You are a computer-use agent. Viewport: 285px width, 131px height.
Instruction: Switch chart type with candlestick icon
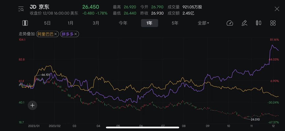click(259, 23)
